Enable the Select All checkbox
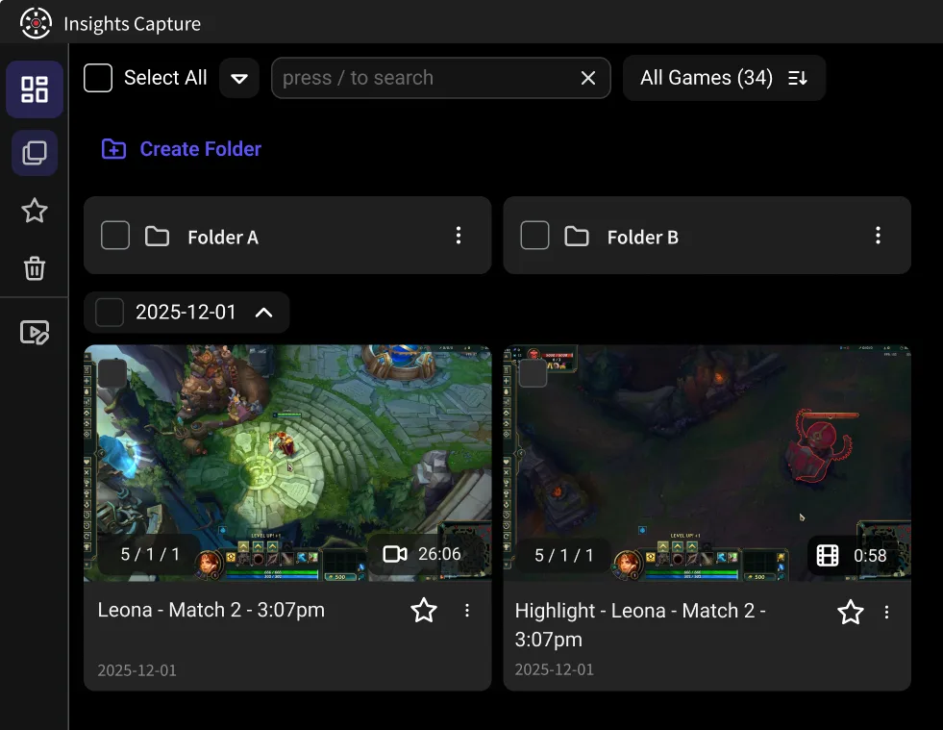Image resolution: width=943 pixels, height=730 pixels. tap(97, 78)
